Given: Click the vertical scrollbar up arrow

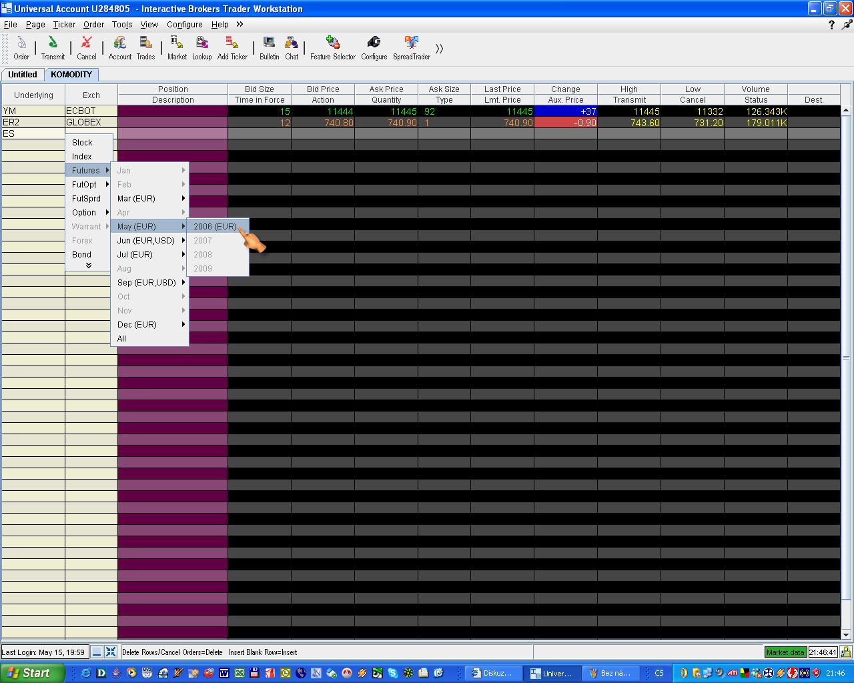Looking at the screenshot, I should click(x=846, y=110).
